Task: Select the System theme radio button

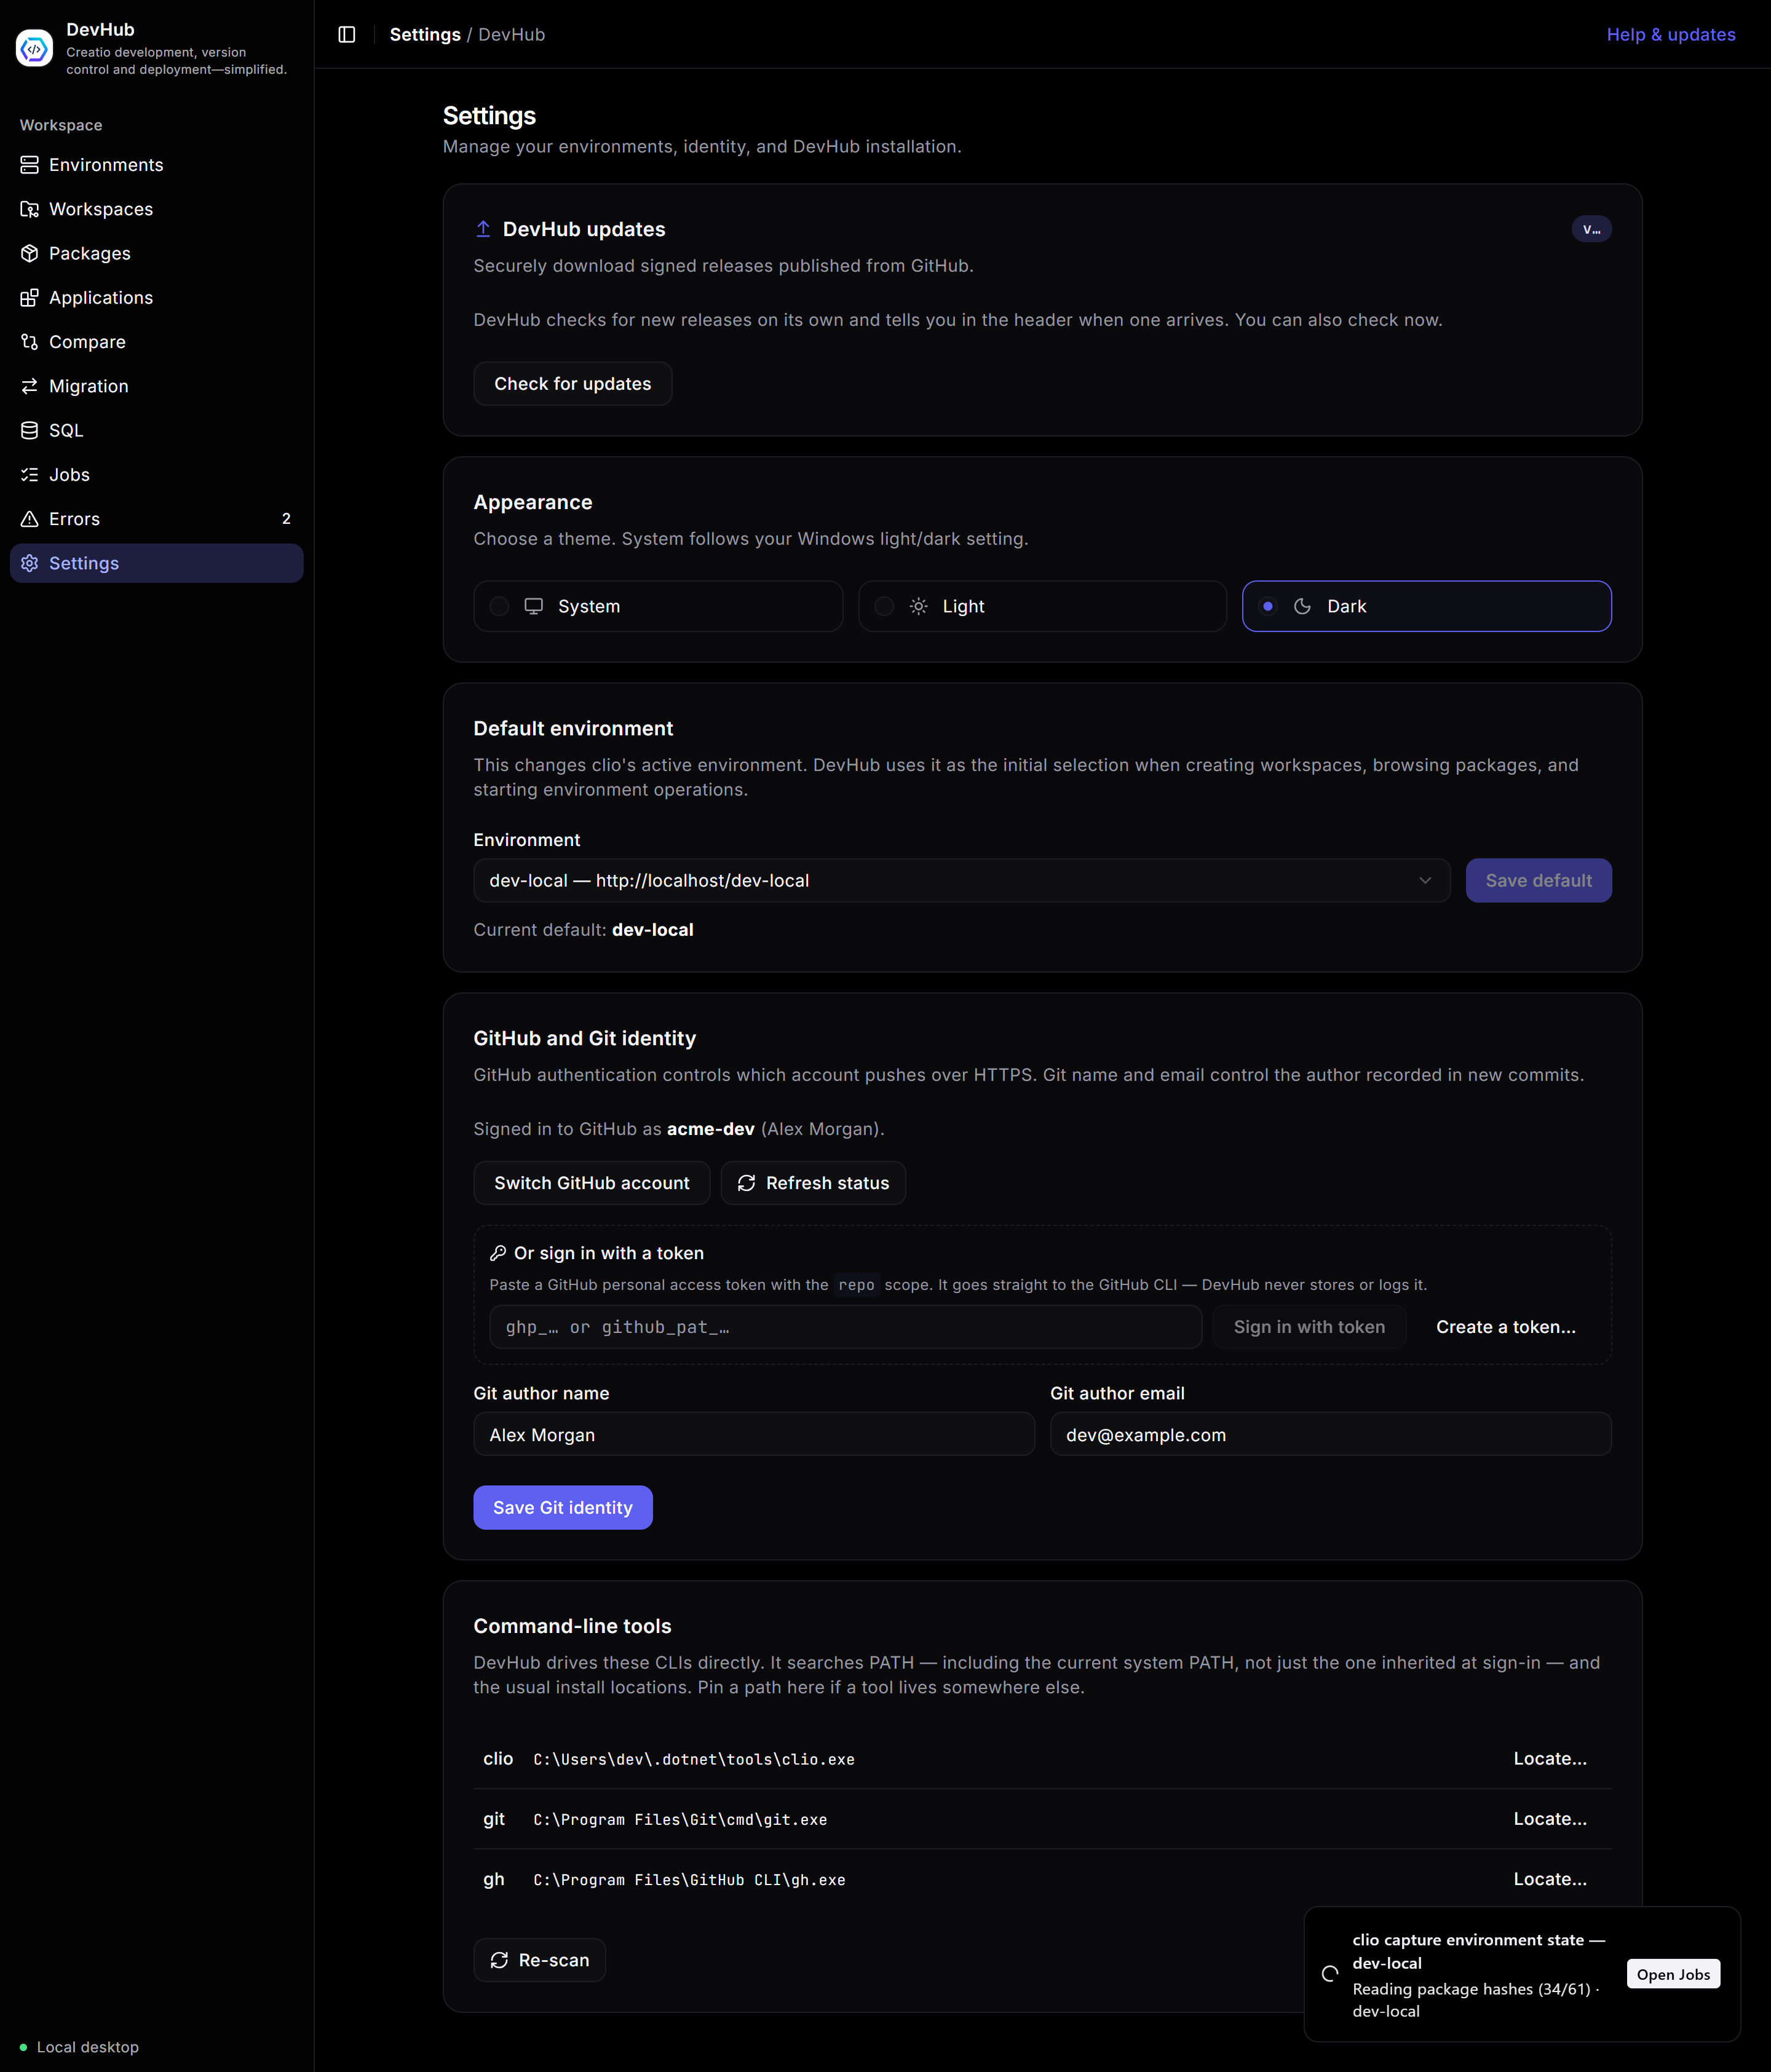Action: 499,606
